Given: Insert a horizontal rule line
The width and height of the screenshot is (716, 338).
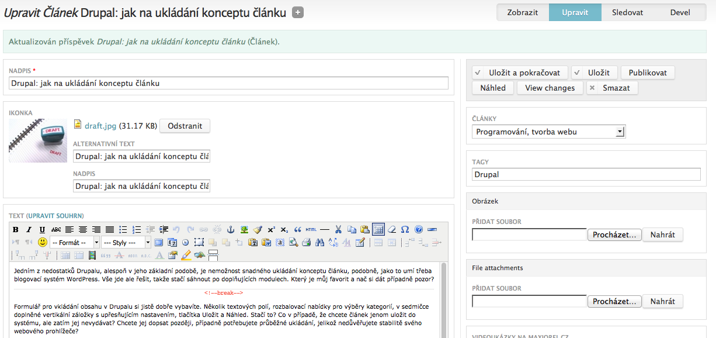Looking at the screenshot, I should pyautogui.click(x=325, y=229).
